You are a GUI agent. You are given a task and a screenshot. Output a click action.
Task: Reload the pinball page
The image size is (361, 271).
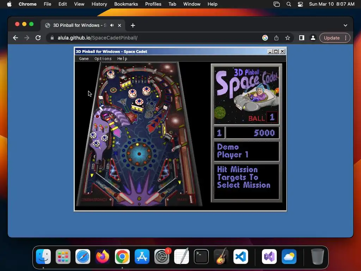coord(38,38)
